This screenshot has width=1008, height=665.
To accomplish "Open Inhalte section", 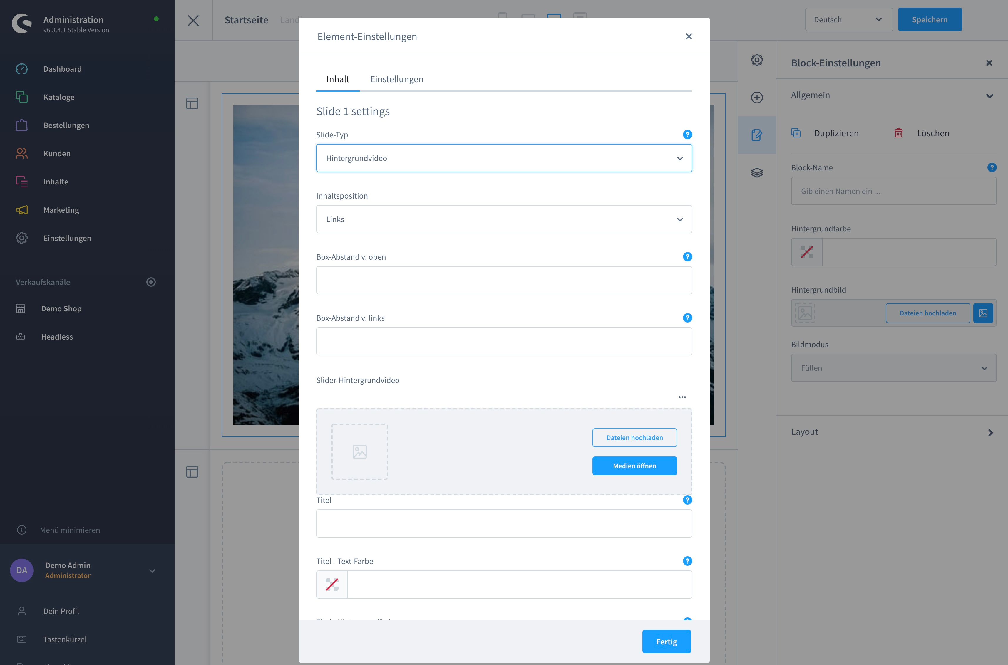I will [56, 182].
